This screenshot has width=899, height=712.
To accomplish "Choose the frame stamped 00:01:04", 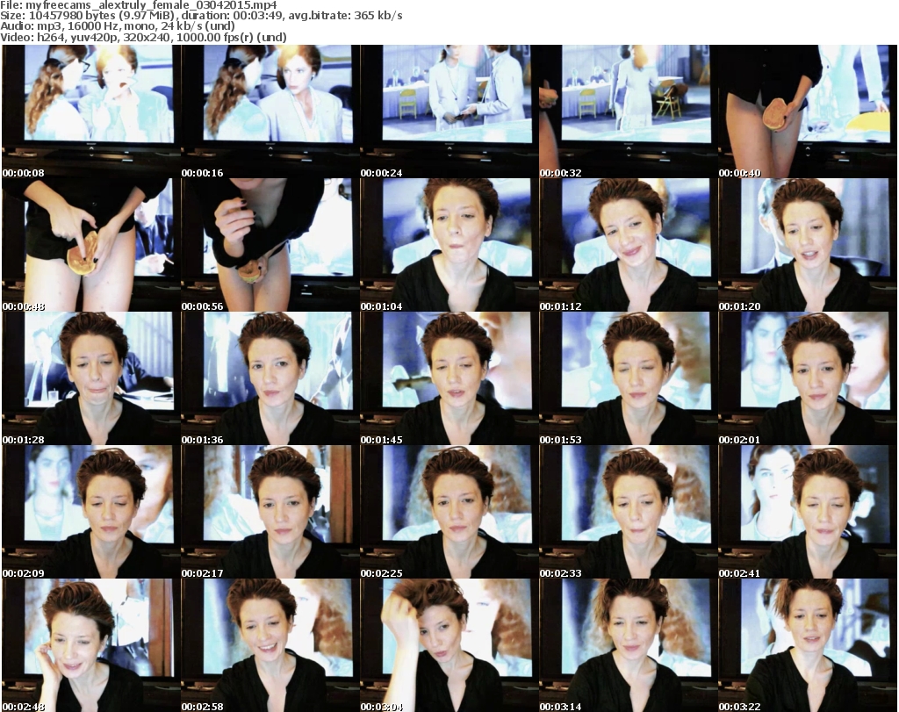I will click(449, 245).
